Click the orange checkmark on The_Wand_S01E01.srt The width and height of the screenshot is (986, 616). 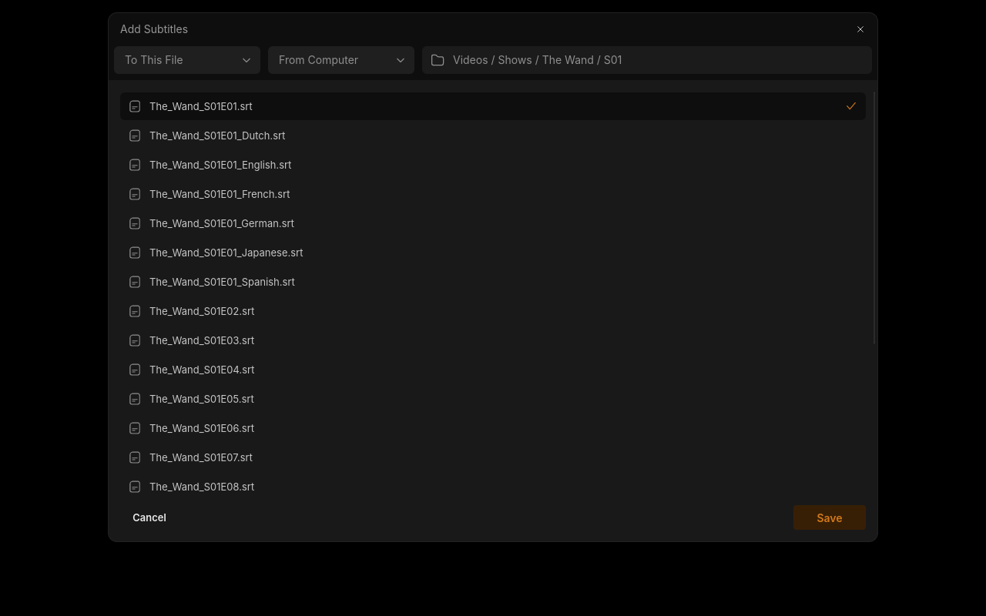tap(851, 106)
